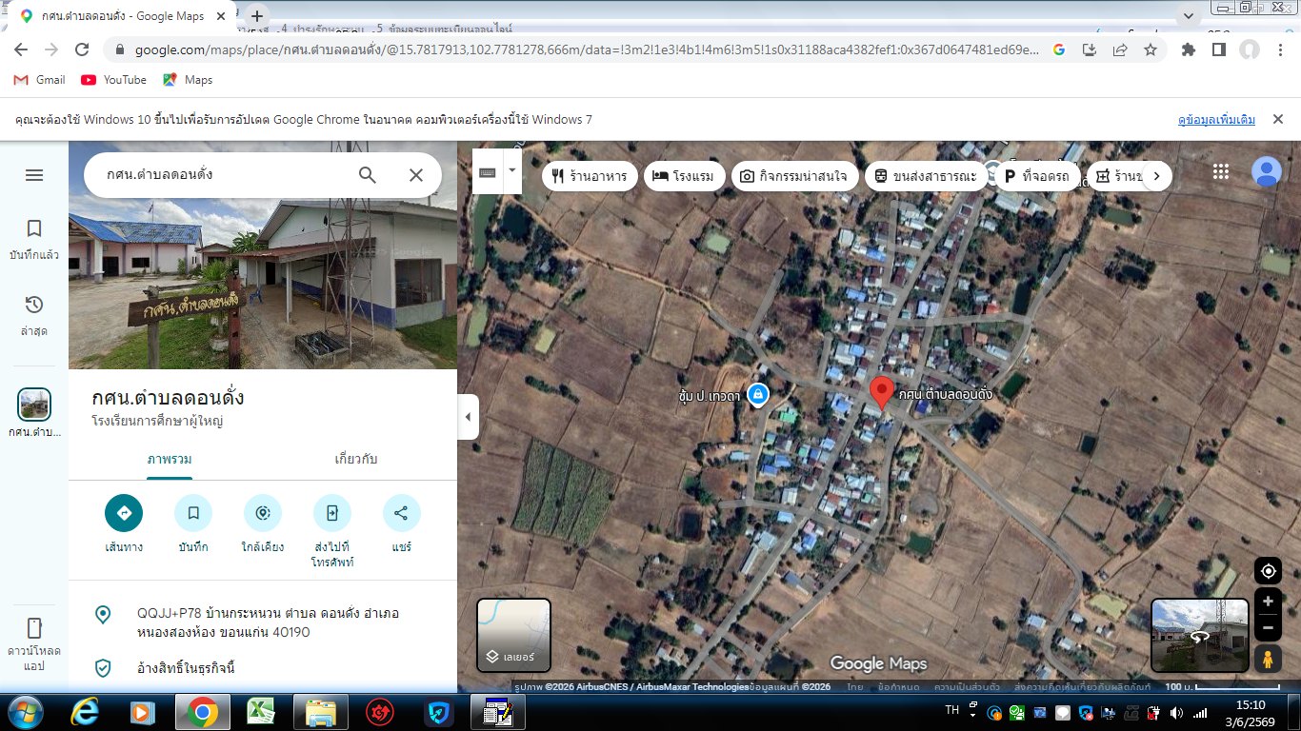This screenshot has width=1301, height=731.
Task: Open a new Chrome tab
Action: [257, 16]
